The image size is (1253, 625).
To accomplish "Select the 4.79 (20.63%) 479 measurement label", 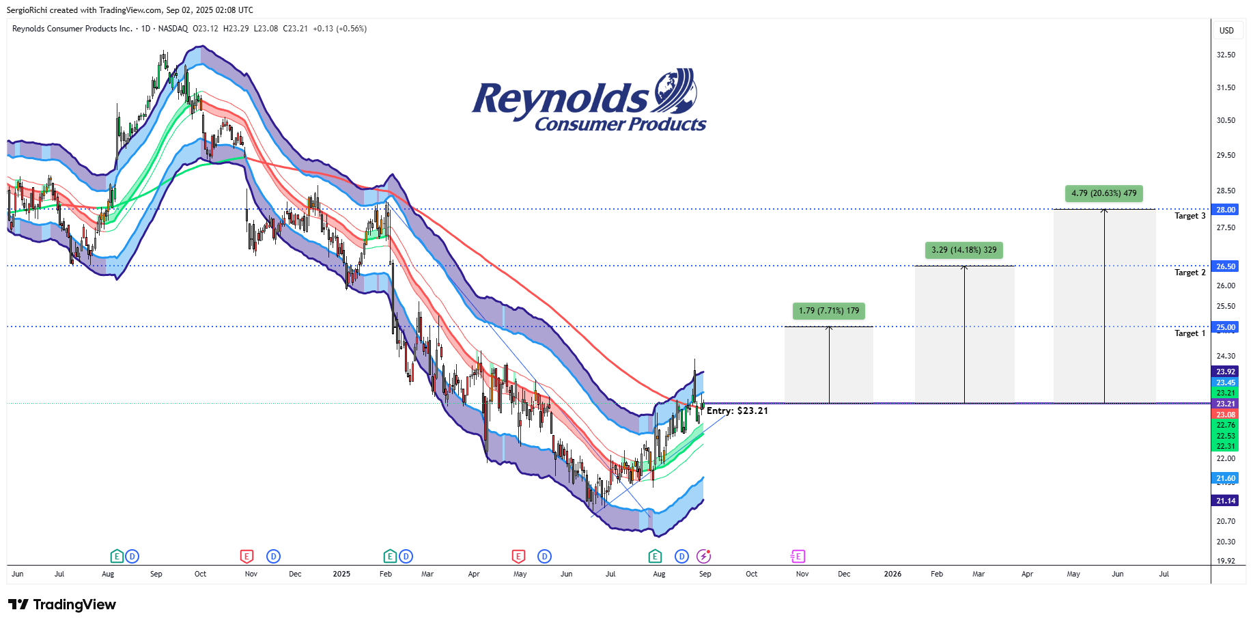I will 1104,193.
